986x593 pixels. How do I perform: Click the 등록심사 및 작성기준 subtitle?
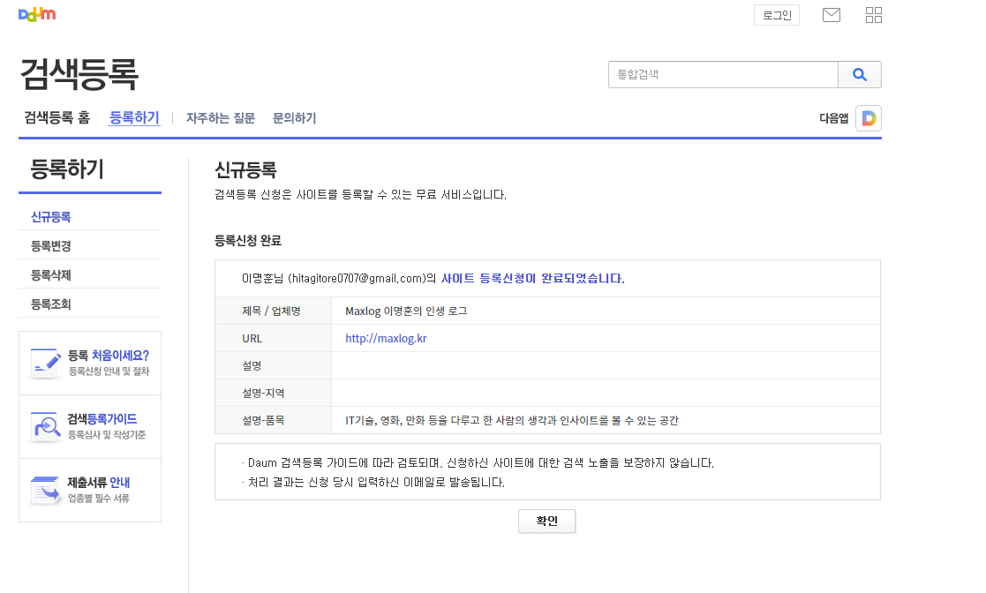coord(107,434)
